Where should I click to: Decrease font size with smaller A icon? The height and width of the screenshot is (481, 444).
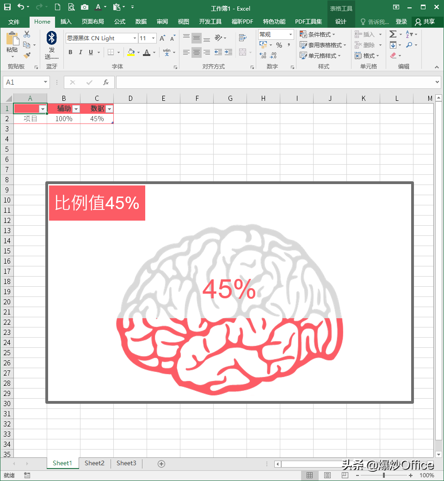pos(173,38)
